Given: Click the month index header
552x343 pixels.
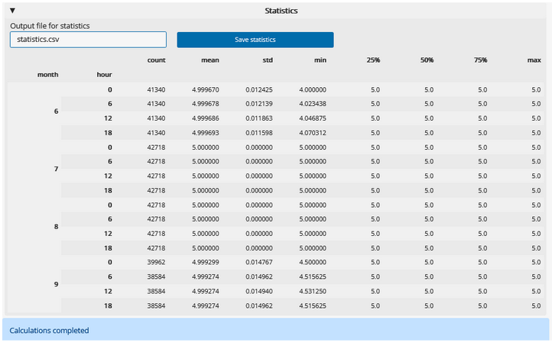Looking at the screenshot, I should 48,75.
